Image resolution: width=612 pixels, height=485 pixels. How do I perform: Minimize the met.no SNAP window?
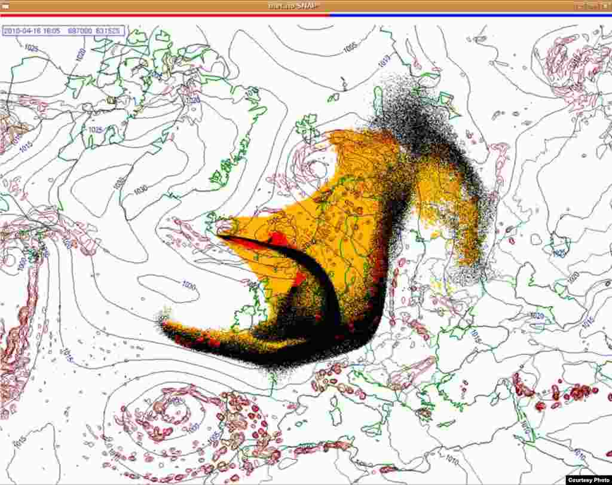tap(579, 5)
